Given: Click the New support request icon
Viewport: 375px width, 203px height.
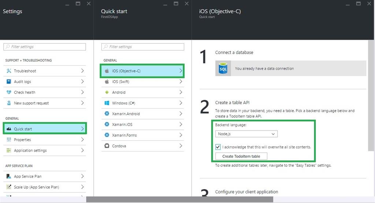Looking at the screenshot, I should (9, 103).
